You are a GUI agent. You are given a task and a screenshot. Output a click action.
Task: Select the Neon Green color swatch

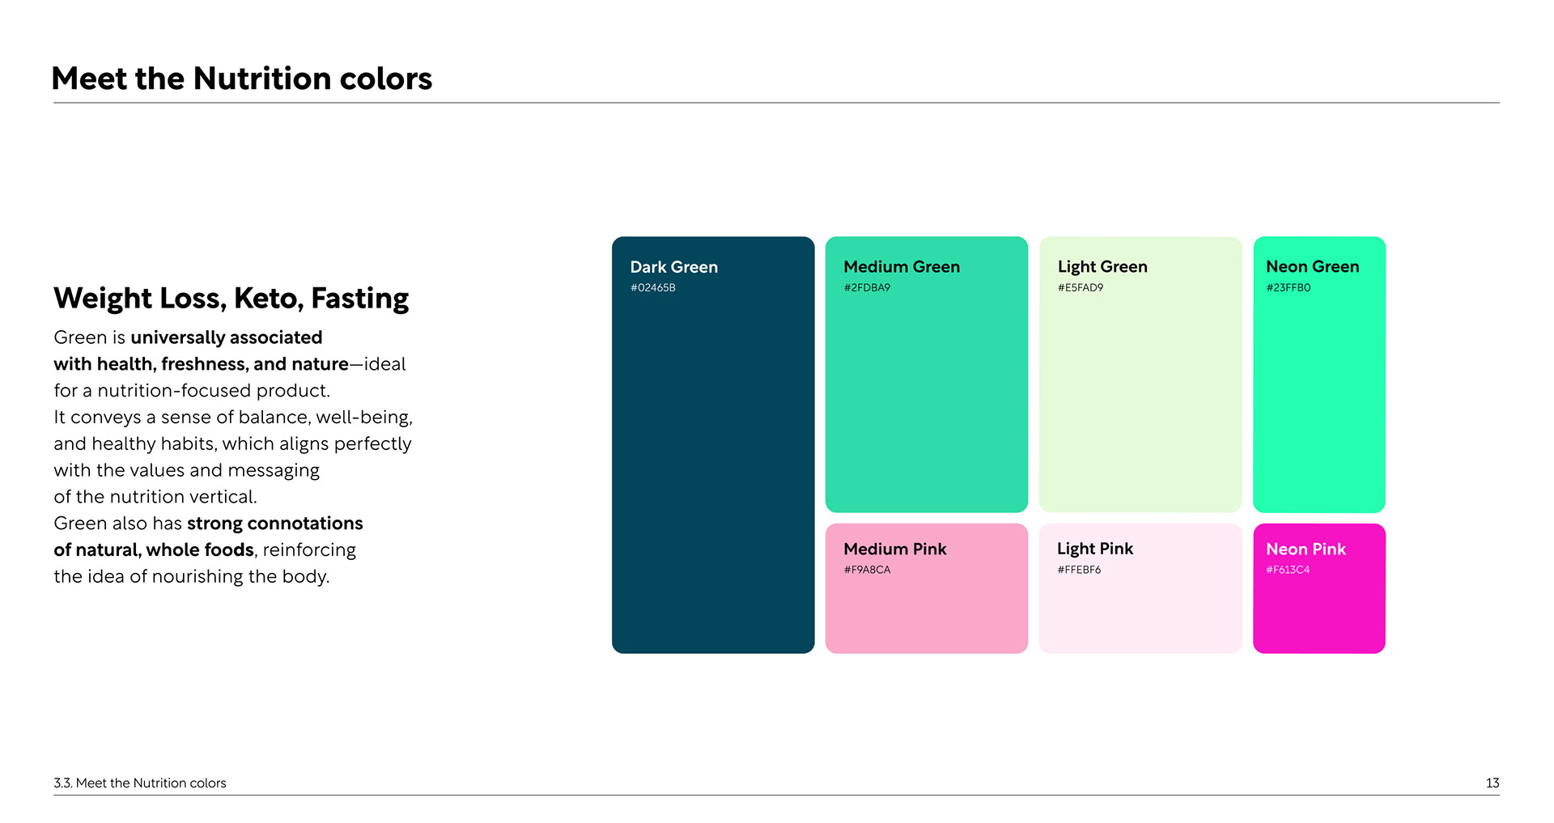pos(1319,374)
